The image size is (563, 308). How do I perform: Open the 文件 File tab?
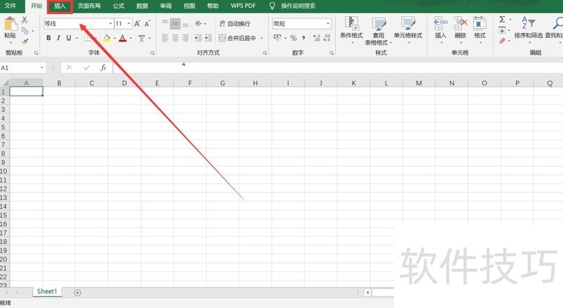[x=11, y=6]
